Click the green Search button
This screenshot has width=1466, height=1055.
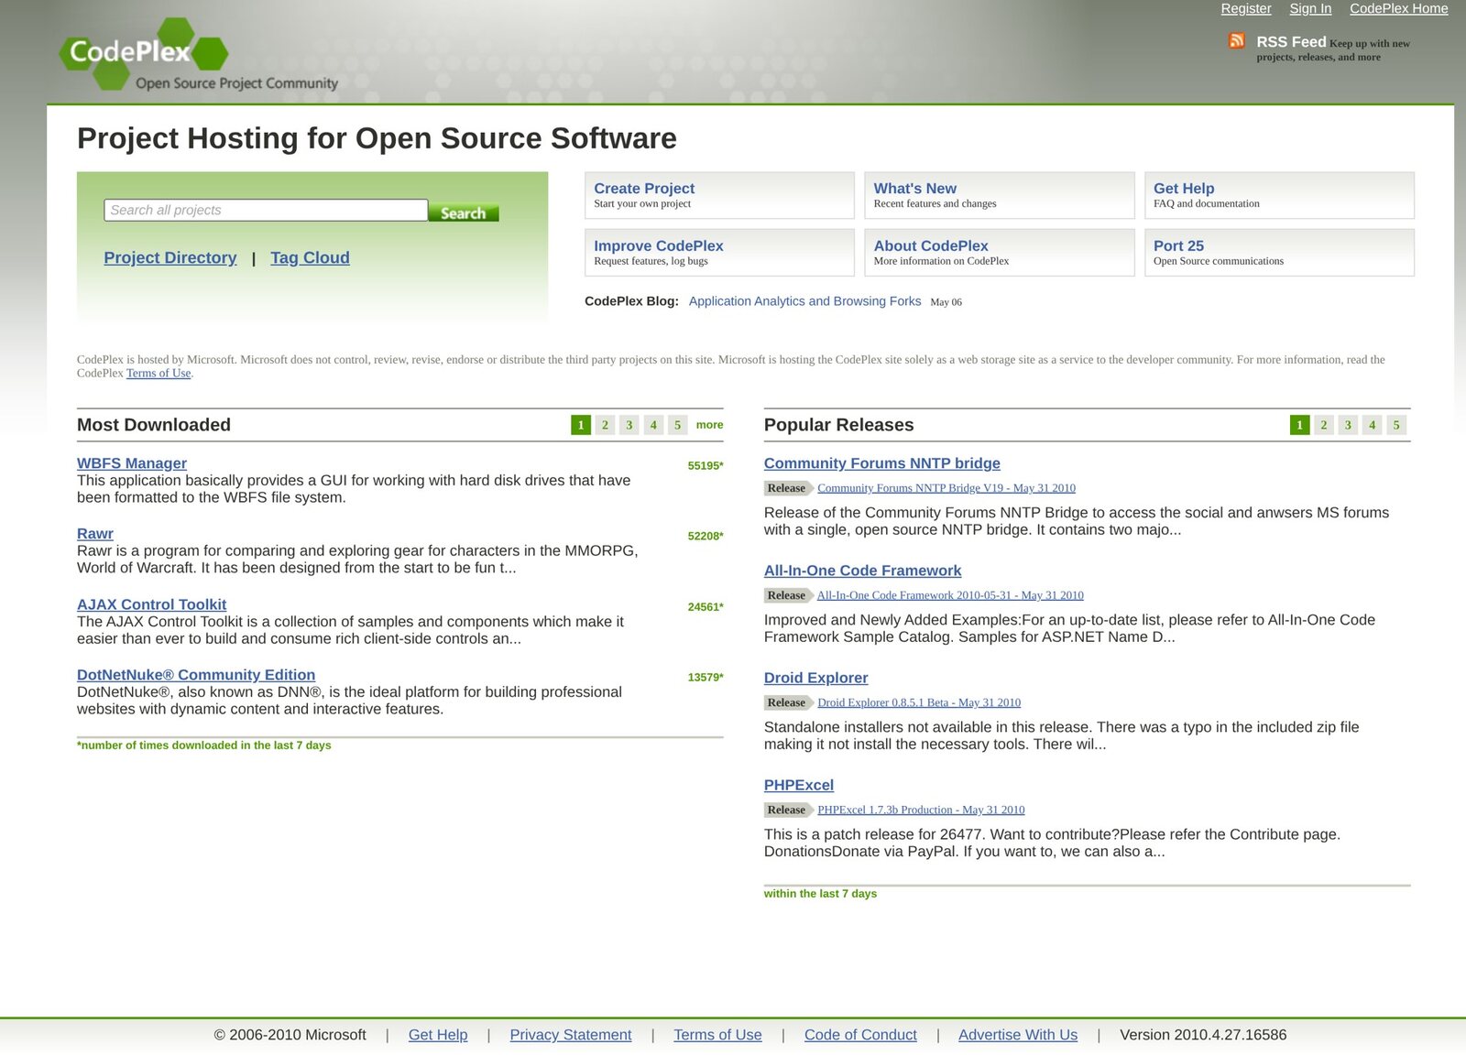[x=464, y=212]
